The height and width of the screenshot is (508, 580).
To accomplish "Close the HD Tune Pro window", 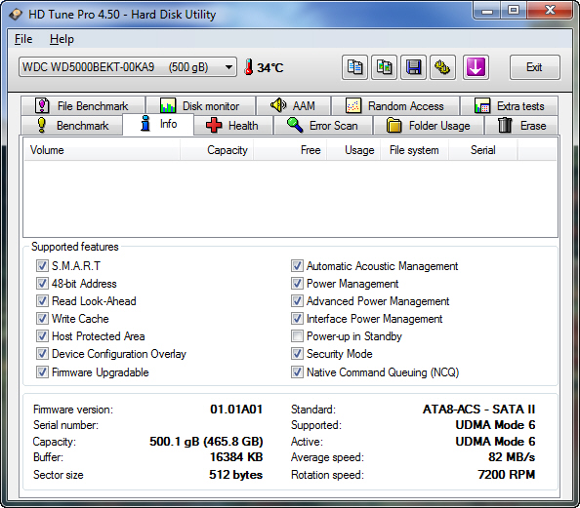I will tap(550, 11).
